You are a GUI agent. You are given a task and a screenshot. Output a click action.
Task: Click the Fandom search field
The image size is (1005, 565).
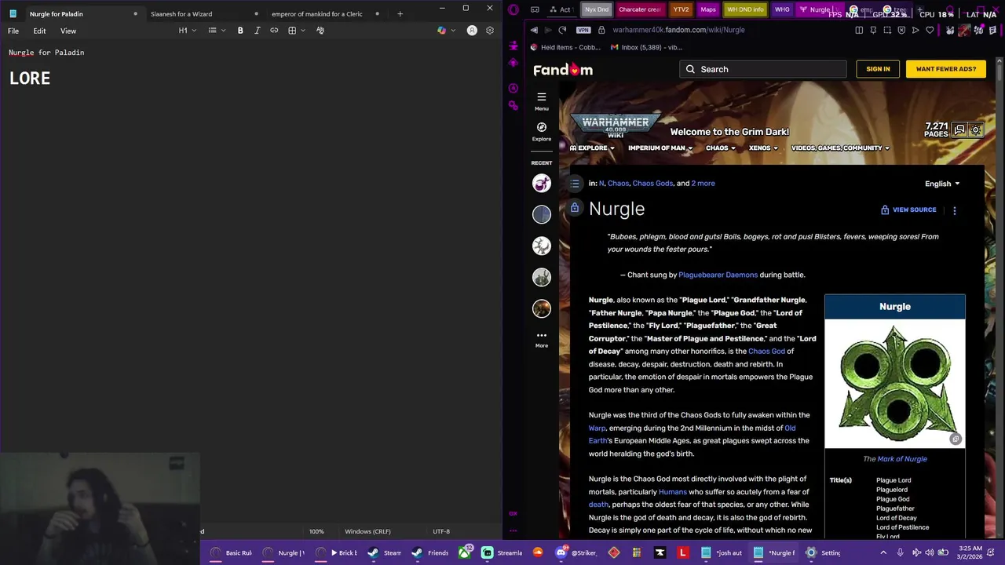point(763,69)
